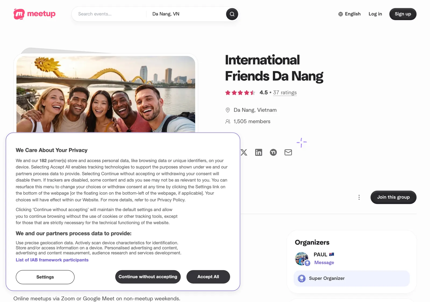
Task: Share group via email icon
Action: tap(288, 152)
